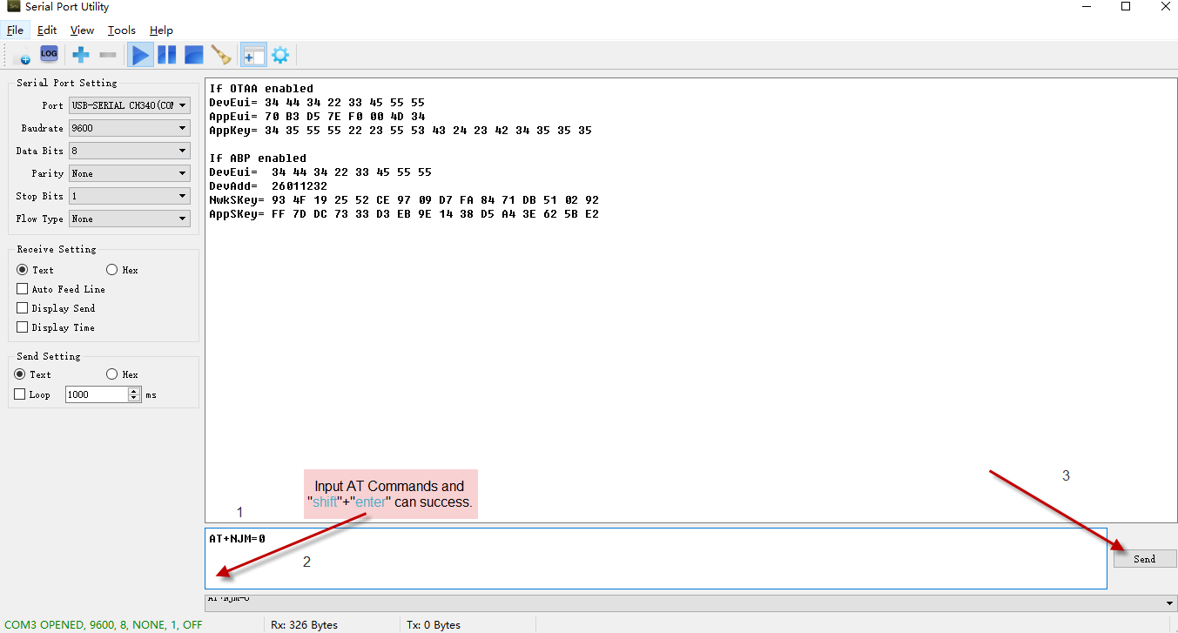Viewport: 1178px width, 633px height.
Task: Open the Parity dropdown
Action: [130, 173]
